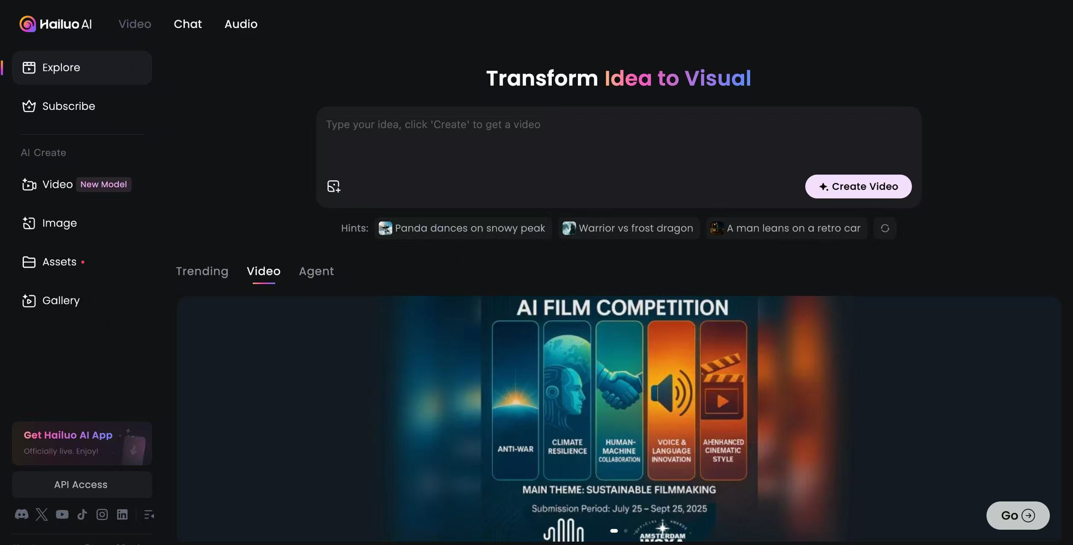Image resolution: width=1073 pixels, height=545 pixels.
Task: Switch to the Agent tab
Action: point(316,271)
